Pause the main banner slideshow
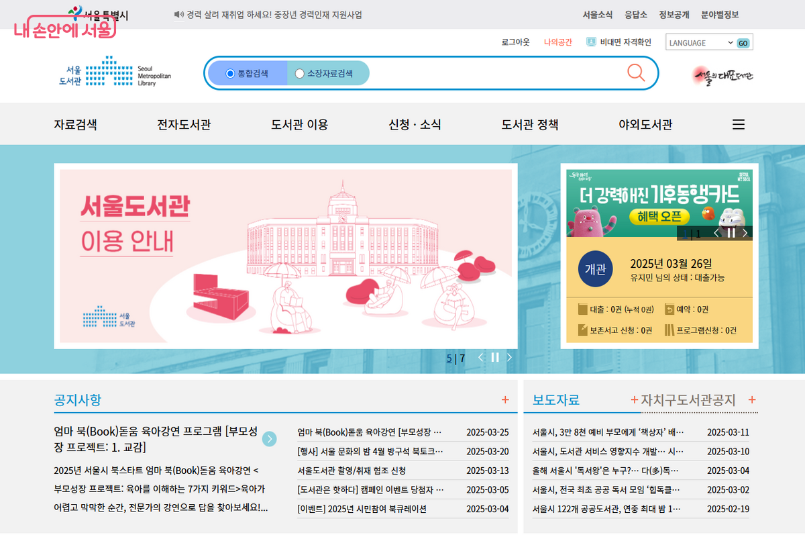 click(x=495, y=358)
